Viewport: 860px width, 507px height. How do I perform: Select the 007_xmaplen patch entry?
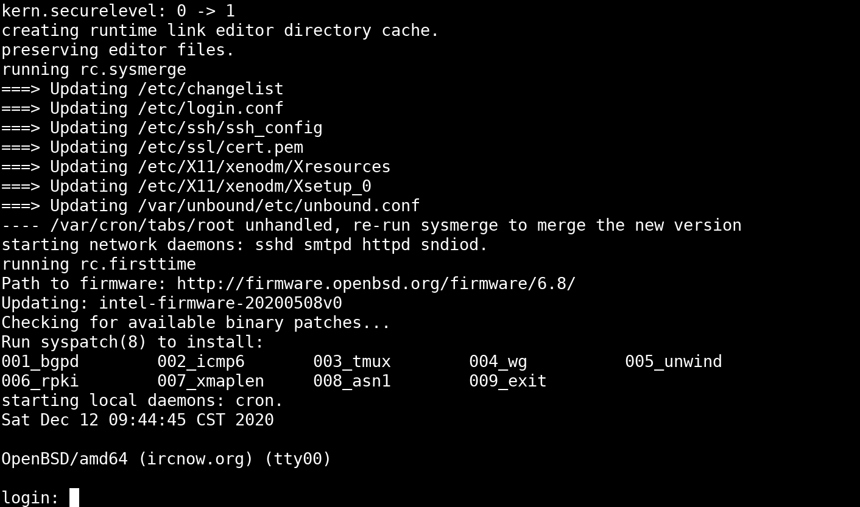[x=211, y=381]
